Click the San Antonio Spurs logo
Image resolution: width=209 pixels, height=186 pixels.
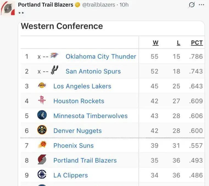(54, 71)
